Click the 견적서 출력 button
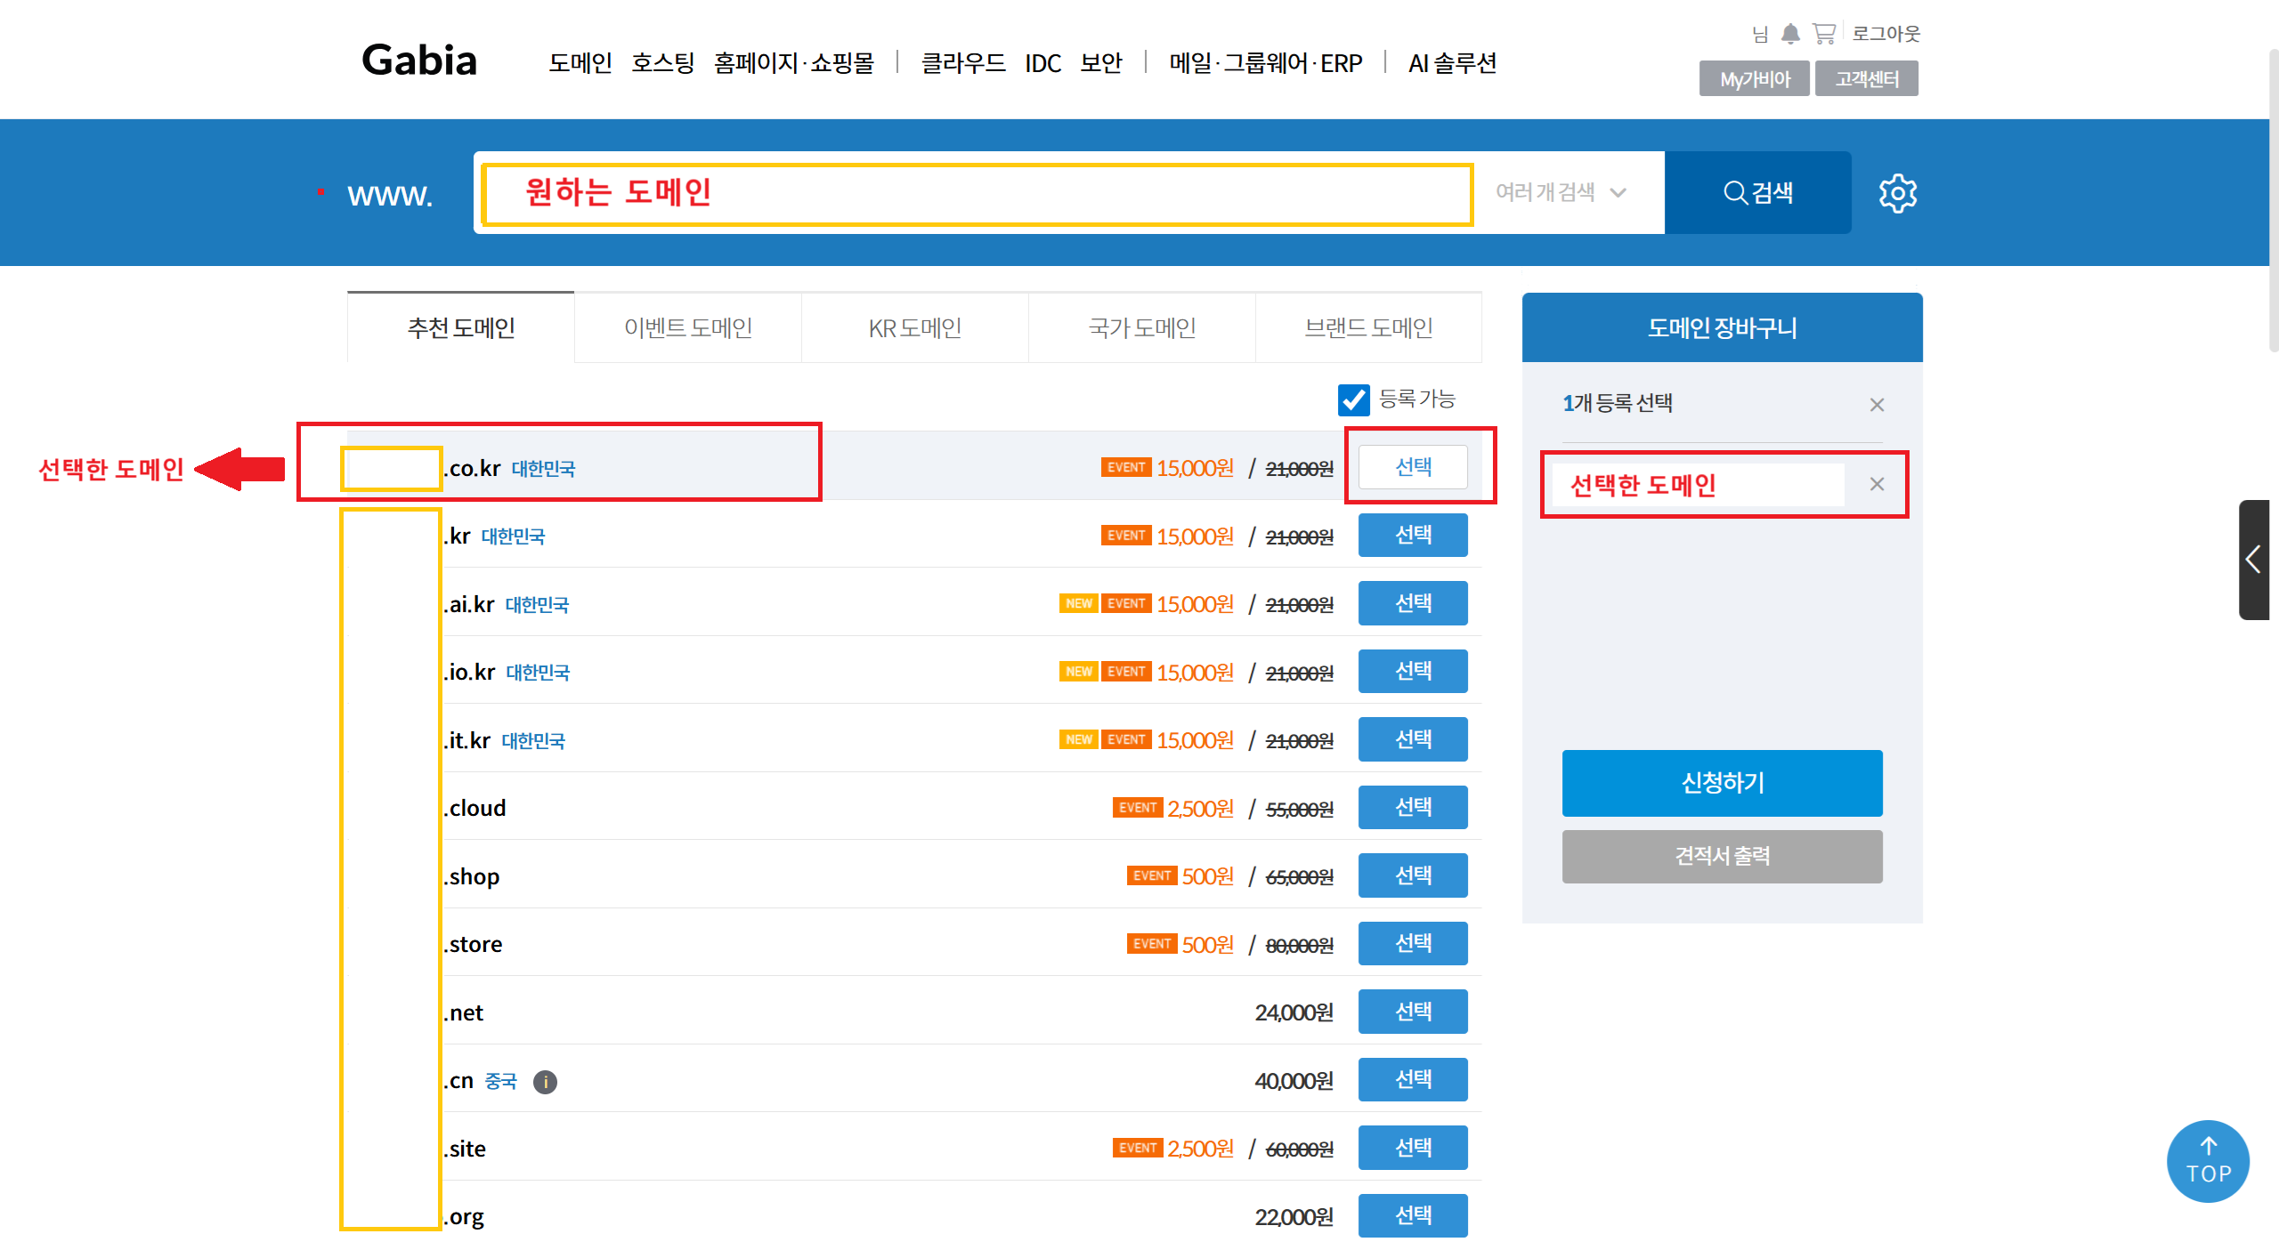 [1721, 856]
